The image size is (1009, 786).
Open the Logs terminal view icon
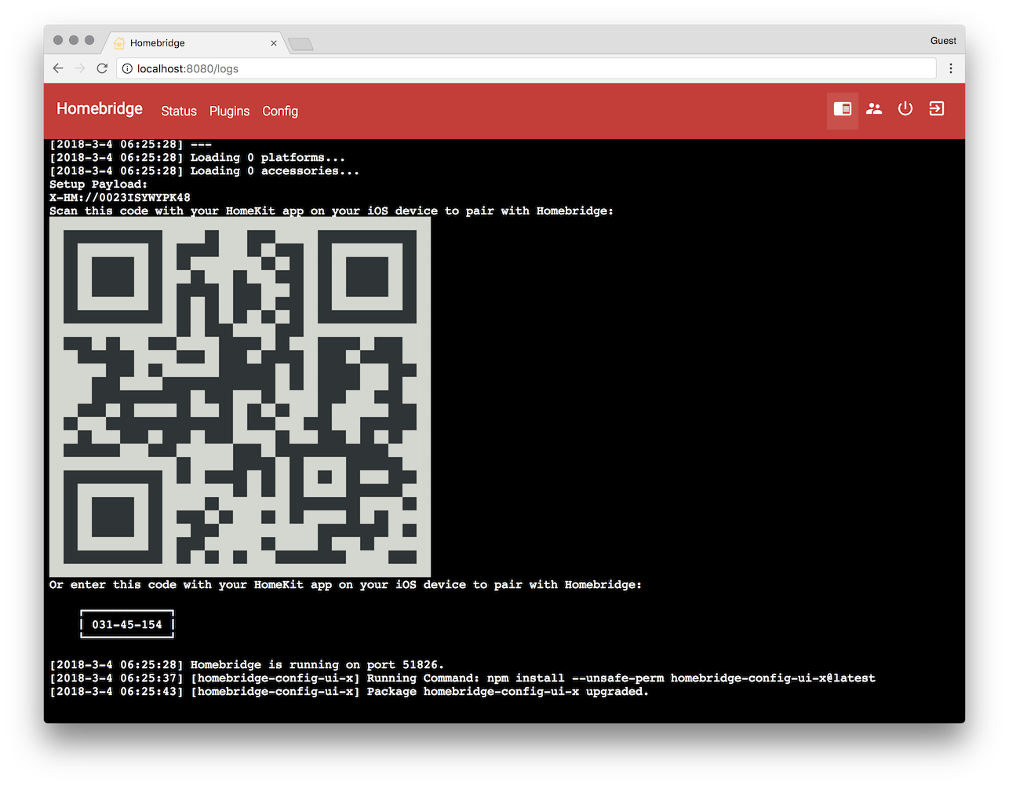click(843, 109)
